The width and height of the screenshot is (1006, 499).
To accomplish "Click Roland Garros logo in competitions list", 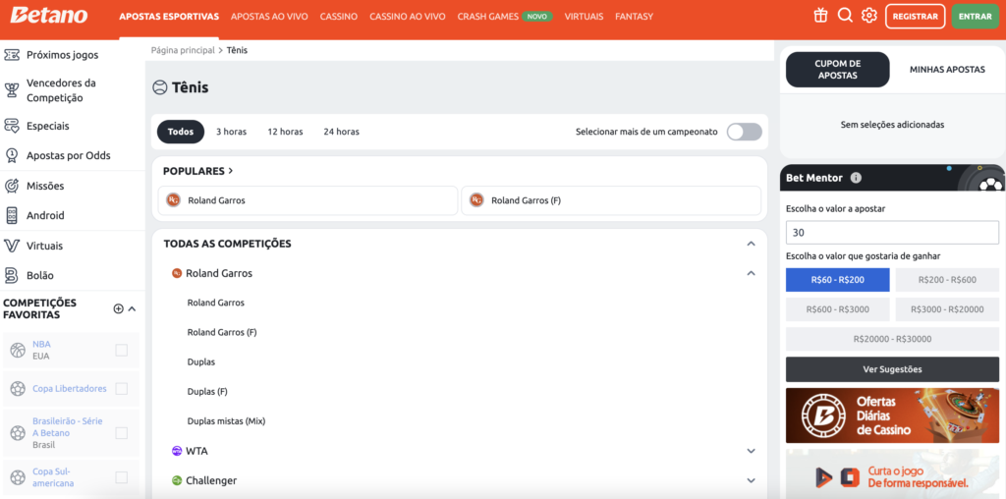I will [x=177, y=273].
